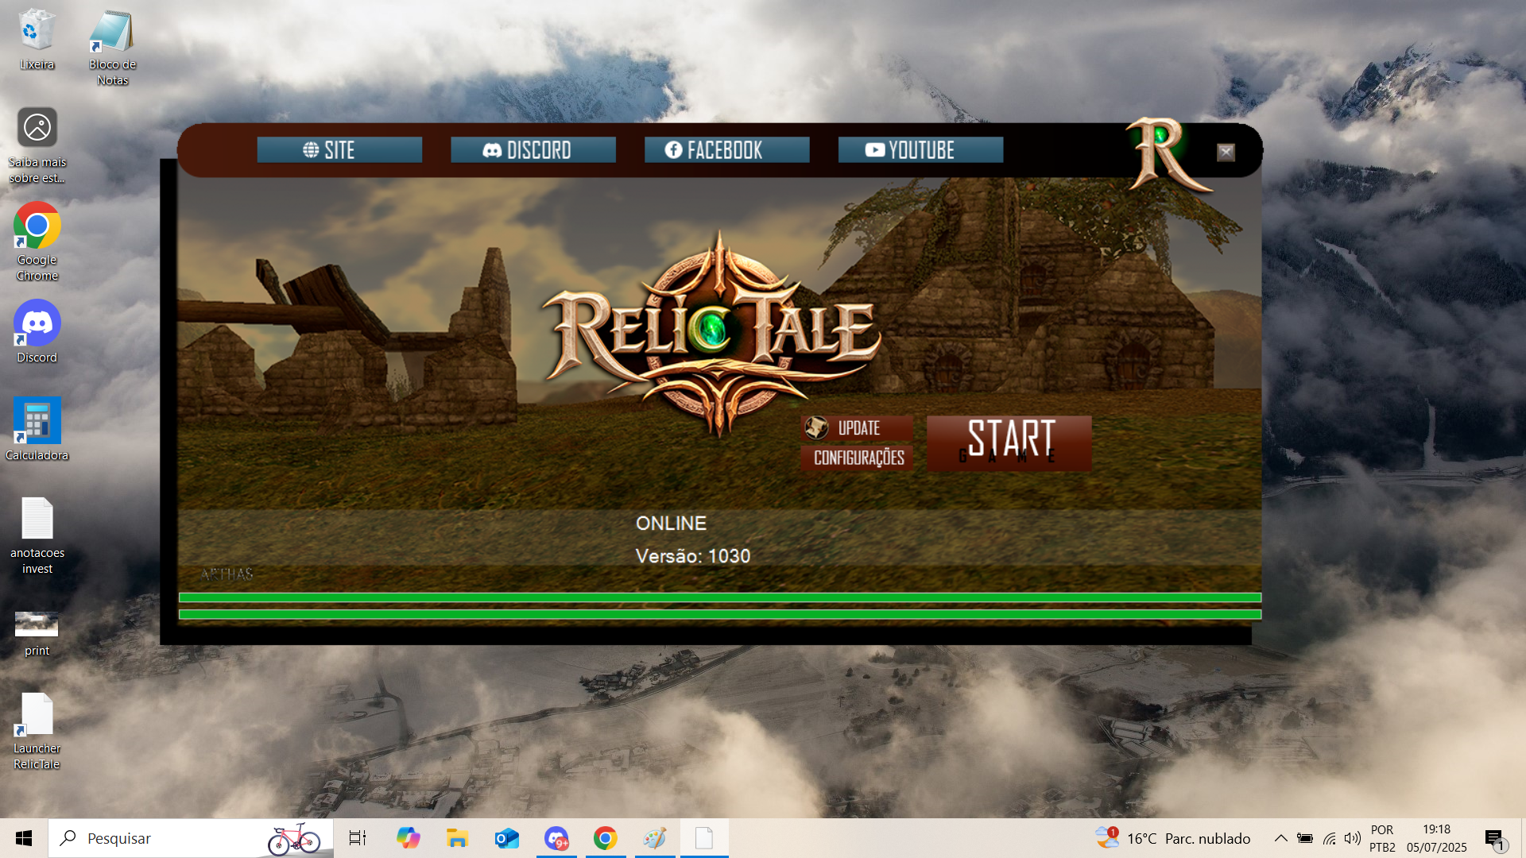Select the Google Chrome desktop shortcut
Screen dimensions: 1526x858
[x=37, y=242]
